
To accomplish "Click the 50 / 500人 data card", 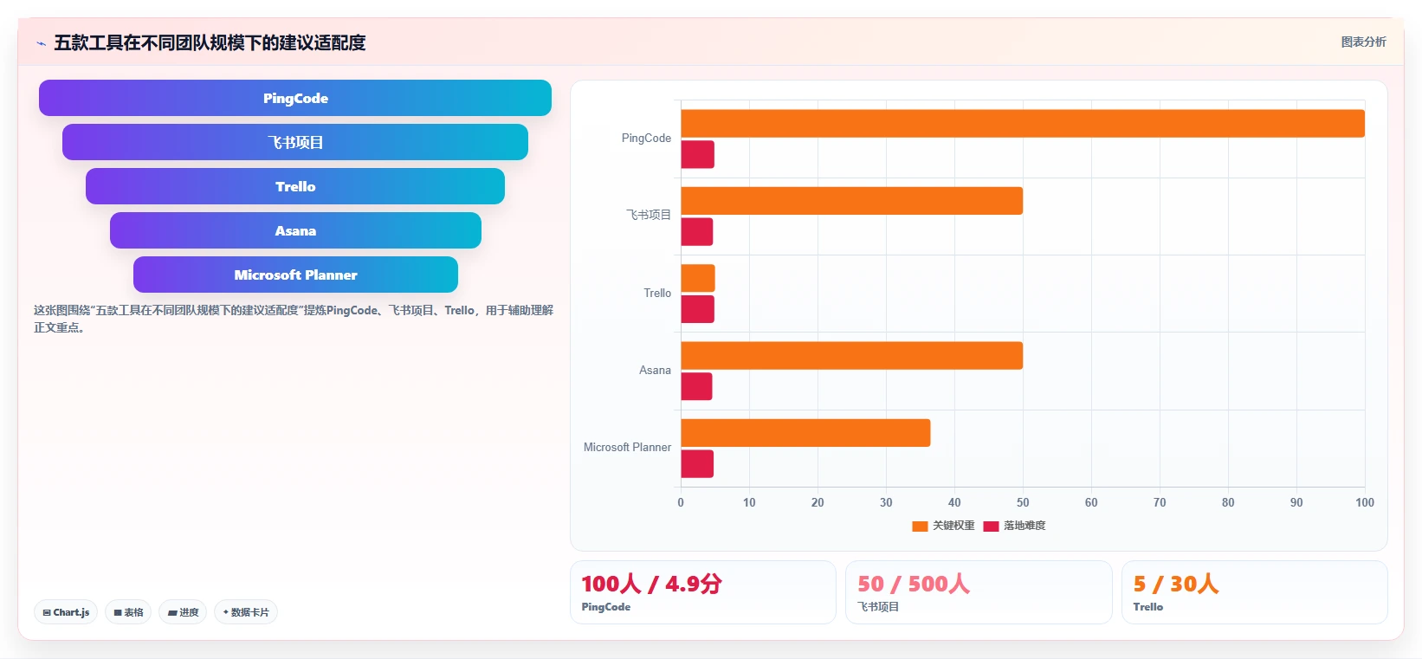I will (979, 592).
